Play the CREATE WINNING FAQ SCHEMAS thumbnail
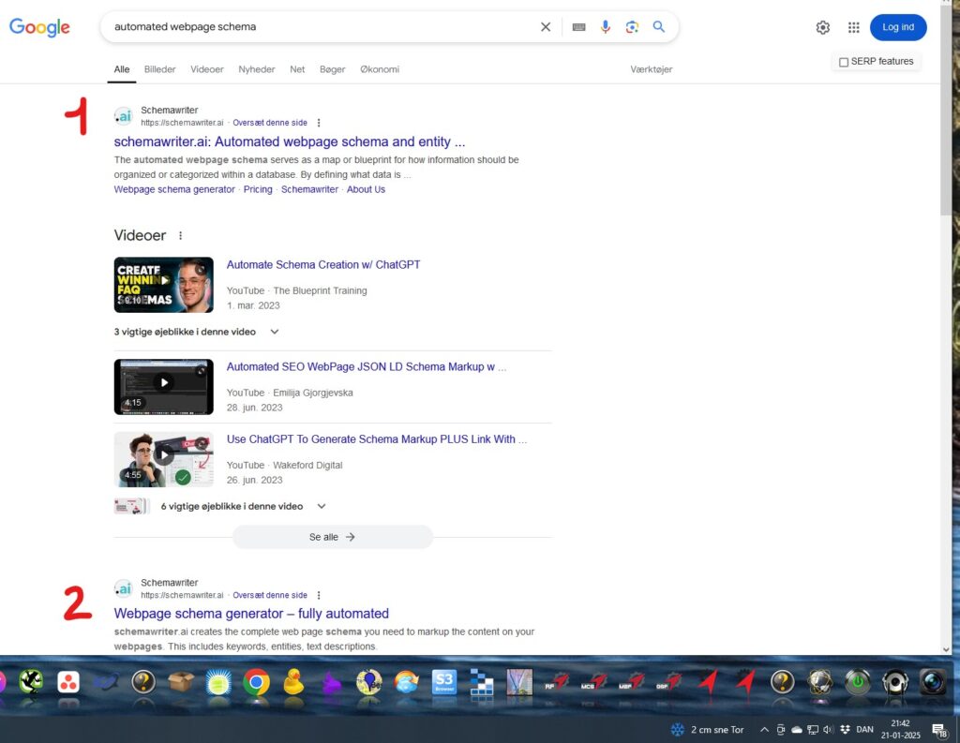The height and width of the screenshot is (743, 960). [x=163, y=285]
